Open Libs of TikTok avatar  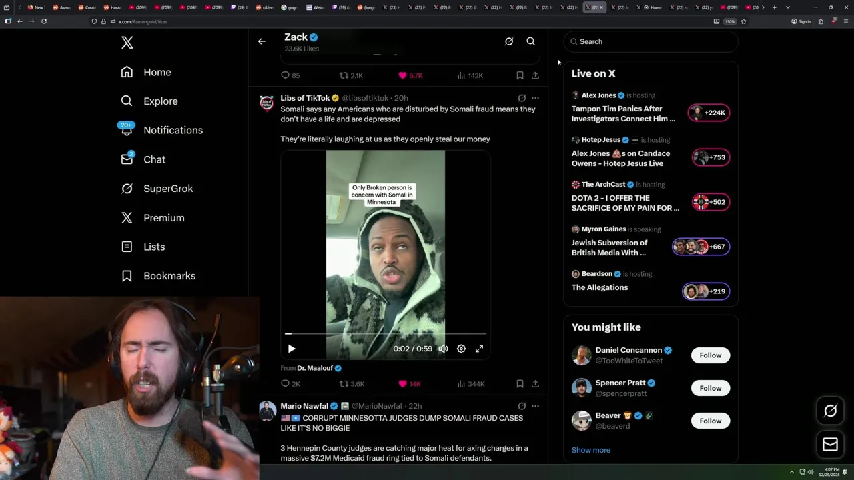click(267, 103)
